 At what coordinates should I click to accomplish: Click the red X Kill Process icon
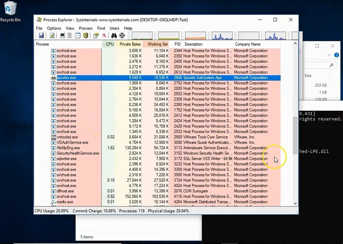coord(104,35)
